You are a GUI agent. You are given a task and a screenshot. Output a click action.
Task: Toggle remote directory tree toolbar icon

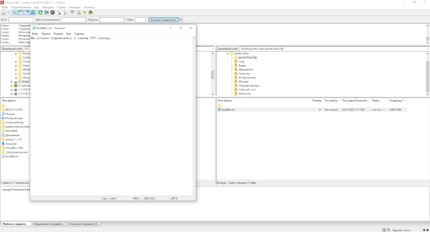click(x=26, y=13)
